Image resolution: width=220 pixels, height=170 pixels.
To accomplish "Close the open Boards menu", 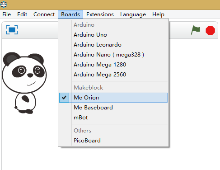I will (x=70, y=14).
